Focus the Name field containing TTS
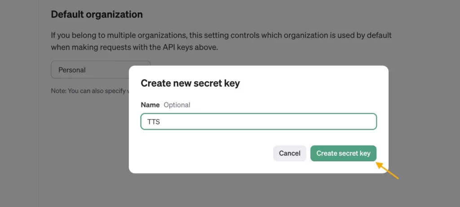Screen dimensions: 460x207 click(x=258, y=122)
